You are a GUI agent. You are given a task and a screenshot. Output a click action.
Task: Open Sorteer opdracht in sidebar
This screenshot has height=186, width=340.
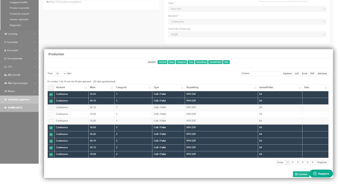click(19, 19)
